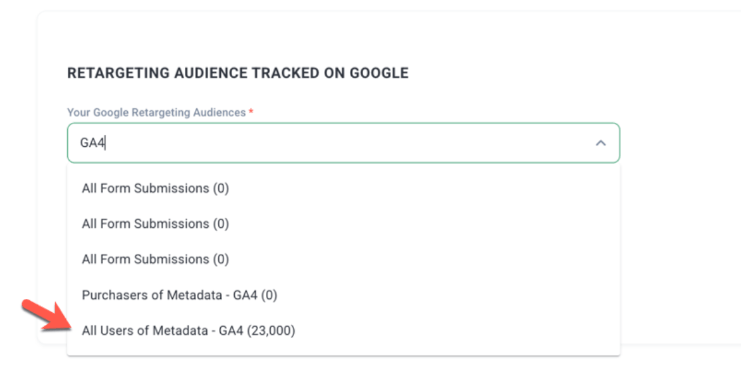Click the typed GA4 text in the combo box
The image size is (741, 380).
92,143
